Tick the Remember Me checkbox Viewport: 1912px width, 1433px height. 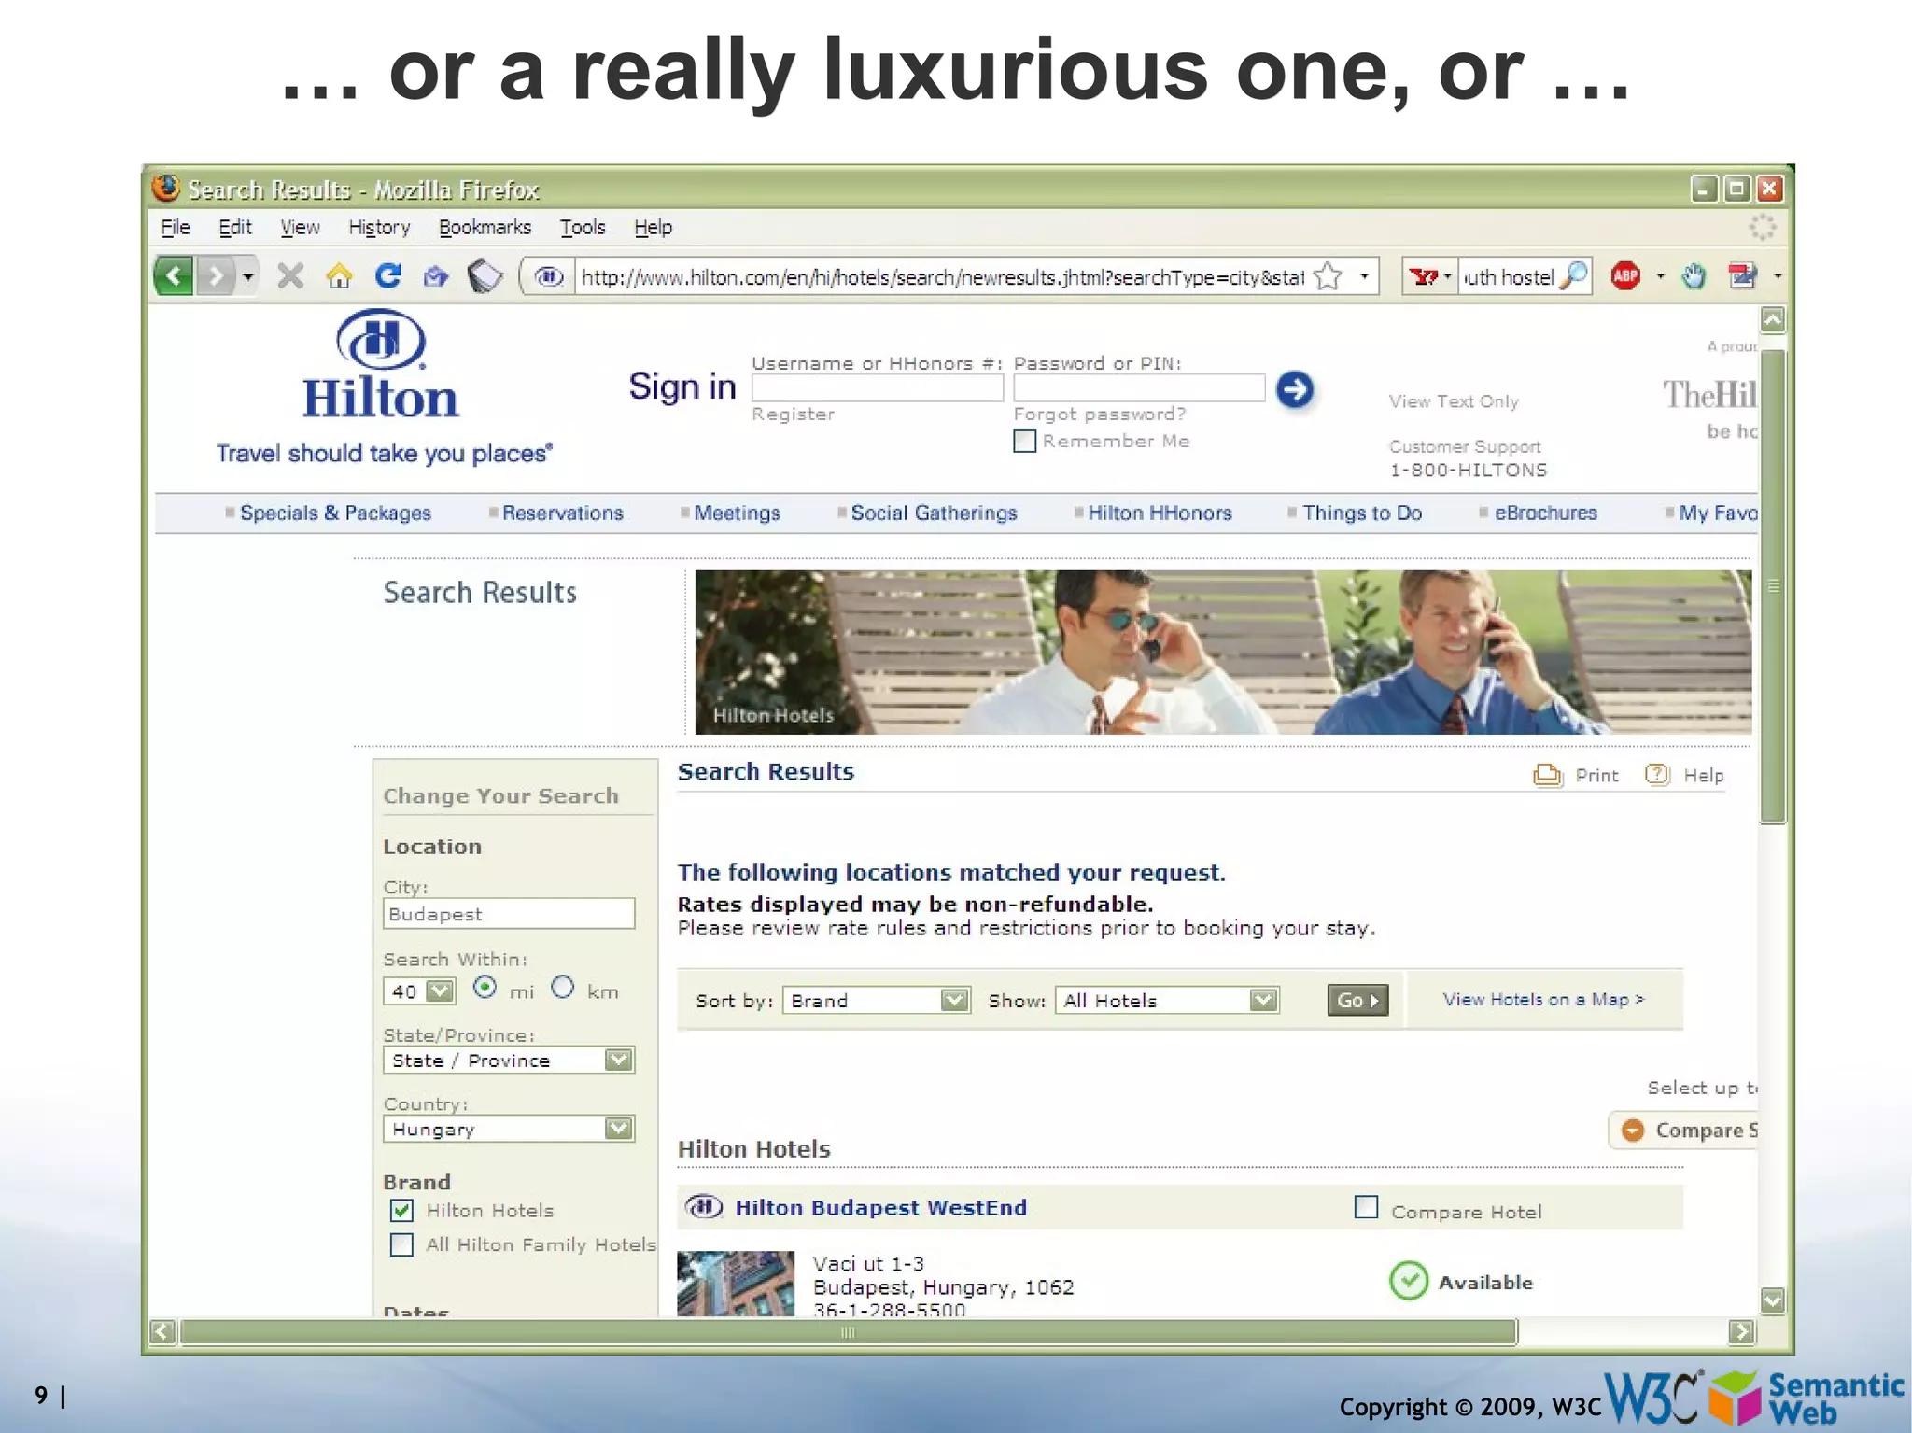click(1024, 441)
